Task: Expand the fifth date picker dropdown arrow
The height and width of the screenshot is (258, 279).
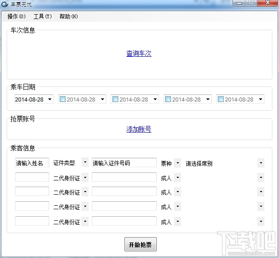Action: [x=260, y=99]
